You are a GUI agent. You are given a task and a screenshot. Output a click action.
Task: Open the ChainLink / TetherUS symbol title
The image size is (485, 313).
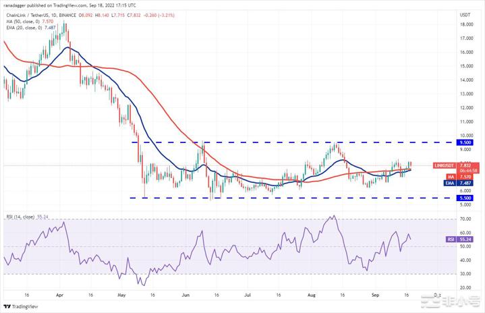click(x=30, y=13)
